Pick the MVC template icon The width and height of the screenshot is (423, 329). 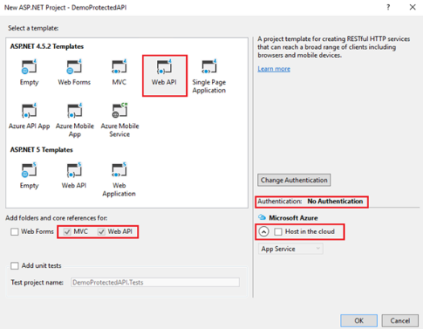[x=119, y=67]
